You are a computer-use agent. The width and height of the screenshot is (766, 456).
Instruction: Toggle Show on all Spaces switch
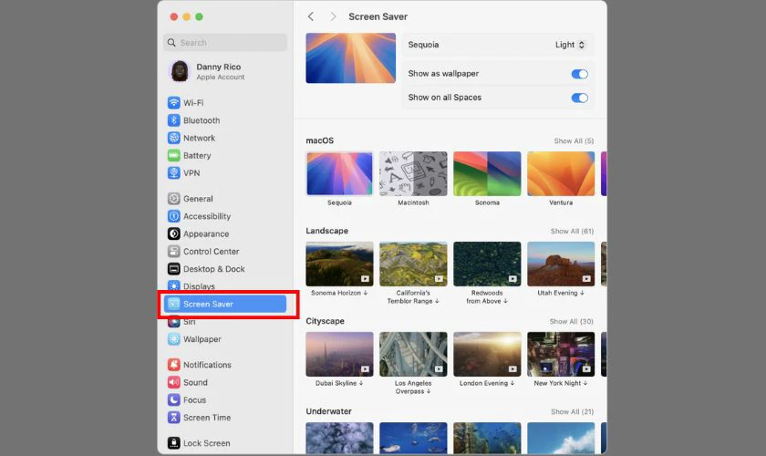[x=579, y=98]
